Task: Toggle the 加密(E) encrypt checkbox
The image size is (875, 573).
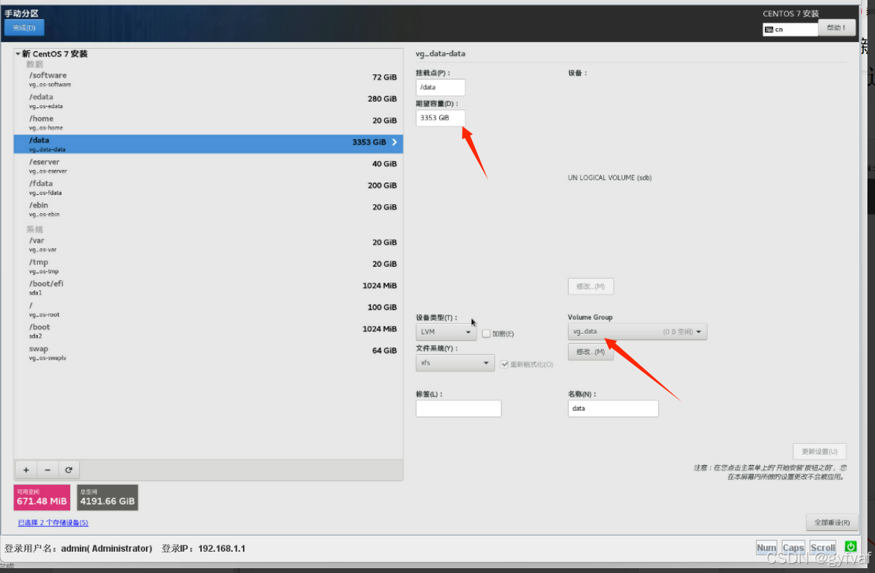Action: point(486,334)
